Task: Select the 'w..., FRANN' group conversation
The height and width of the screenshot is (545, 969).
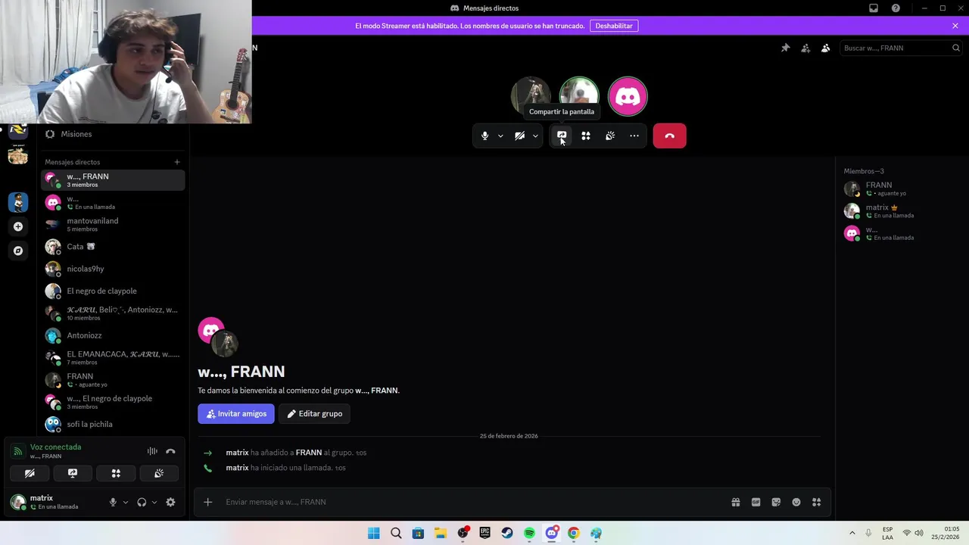Action: [x=113, y=180]
